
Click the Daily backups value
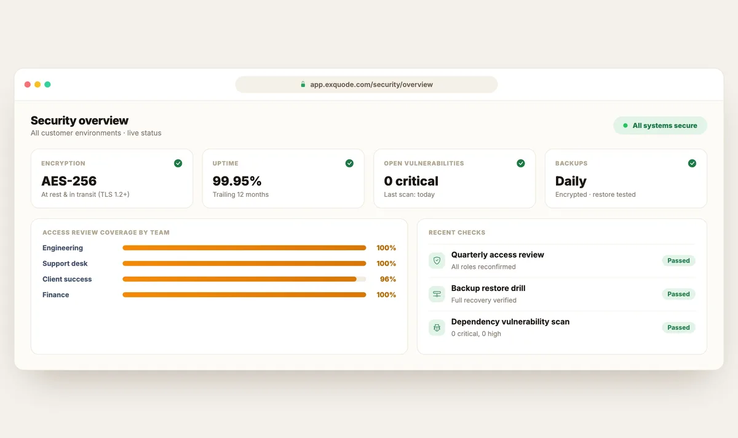click(571, 181)
